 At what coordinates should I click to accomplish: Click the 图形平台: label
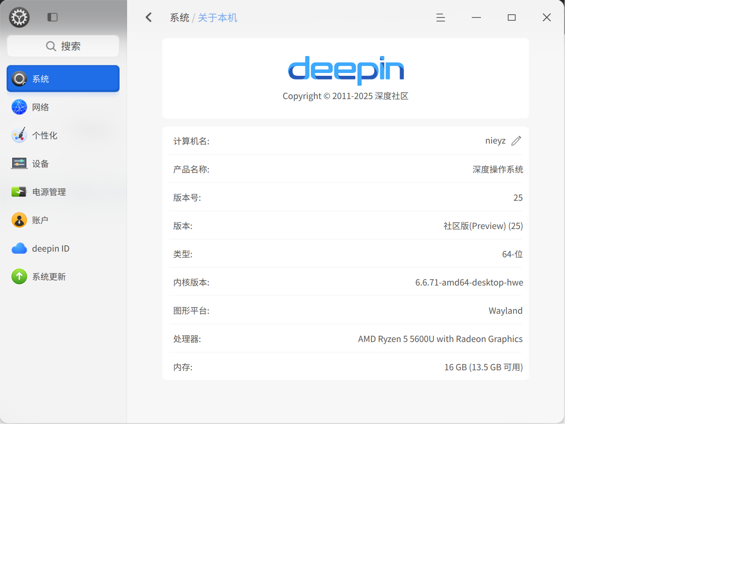point(191,310)
